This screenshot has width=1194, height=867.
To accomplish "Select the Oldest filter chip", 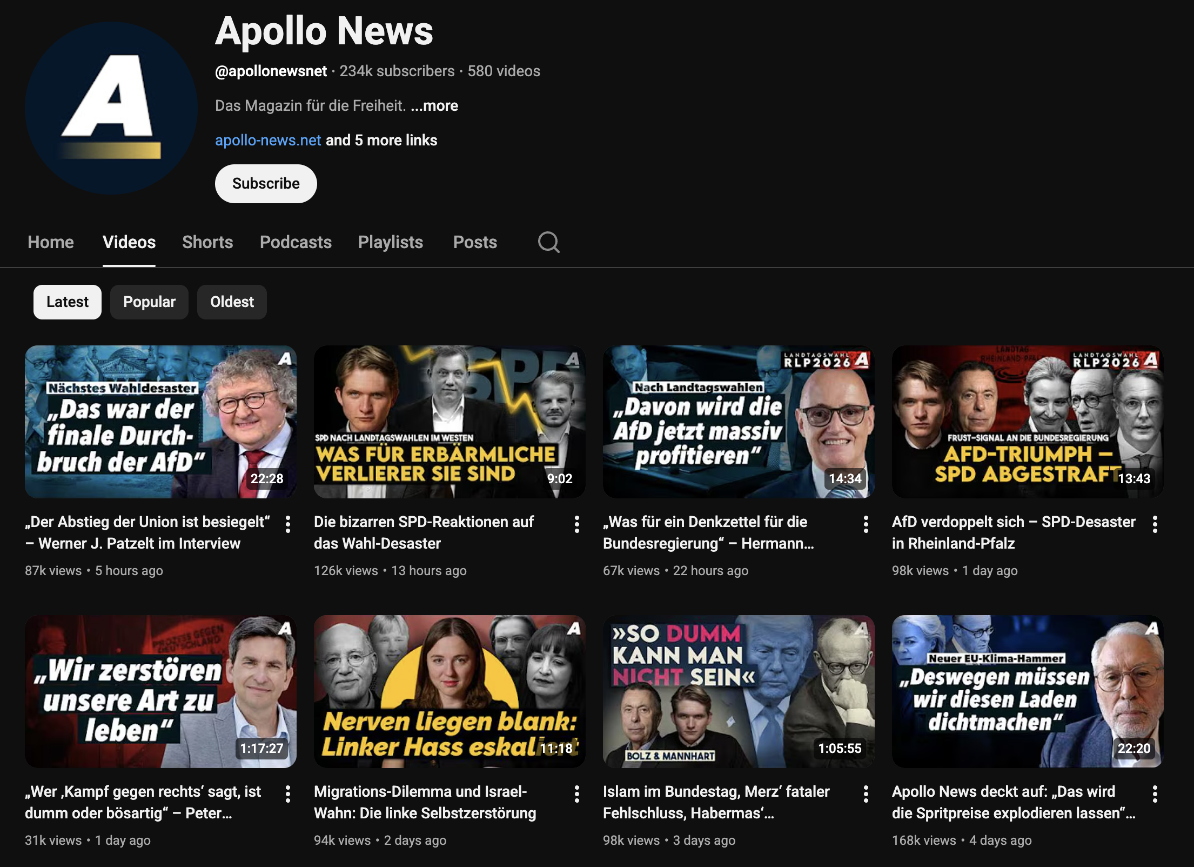I will pyautogui.click(x=231, y=302).
